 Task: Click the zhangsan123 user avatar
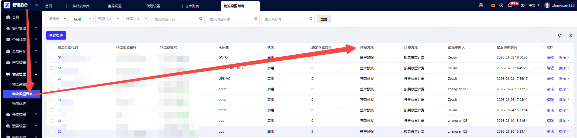coord(547,5)
